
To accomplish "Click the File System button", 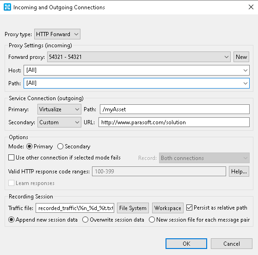I will pyautogui.click(x=133, y=208).
